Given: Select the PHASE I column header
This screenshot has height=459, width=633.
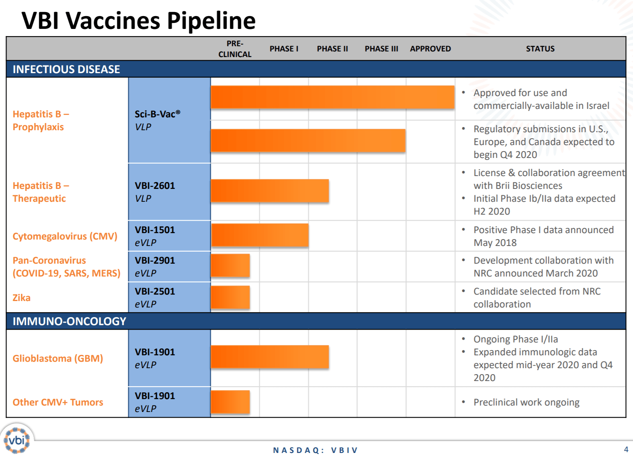Looking at the screenshot, I should [284, 49].
